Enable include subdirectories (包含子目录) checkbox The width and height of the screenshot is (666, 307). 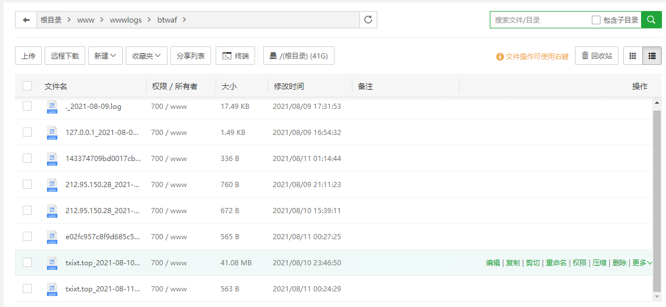pos(596,20)
